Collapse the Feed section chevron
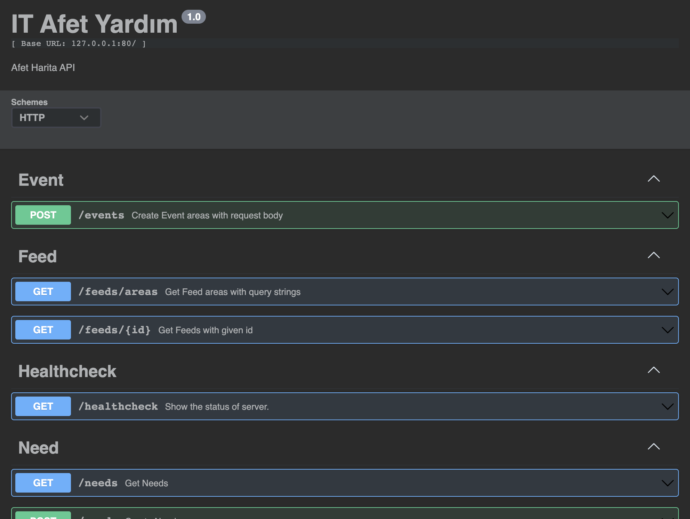Screen dimensions: 690x519 point(653,255)
